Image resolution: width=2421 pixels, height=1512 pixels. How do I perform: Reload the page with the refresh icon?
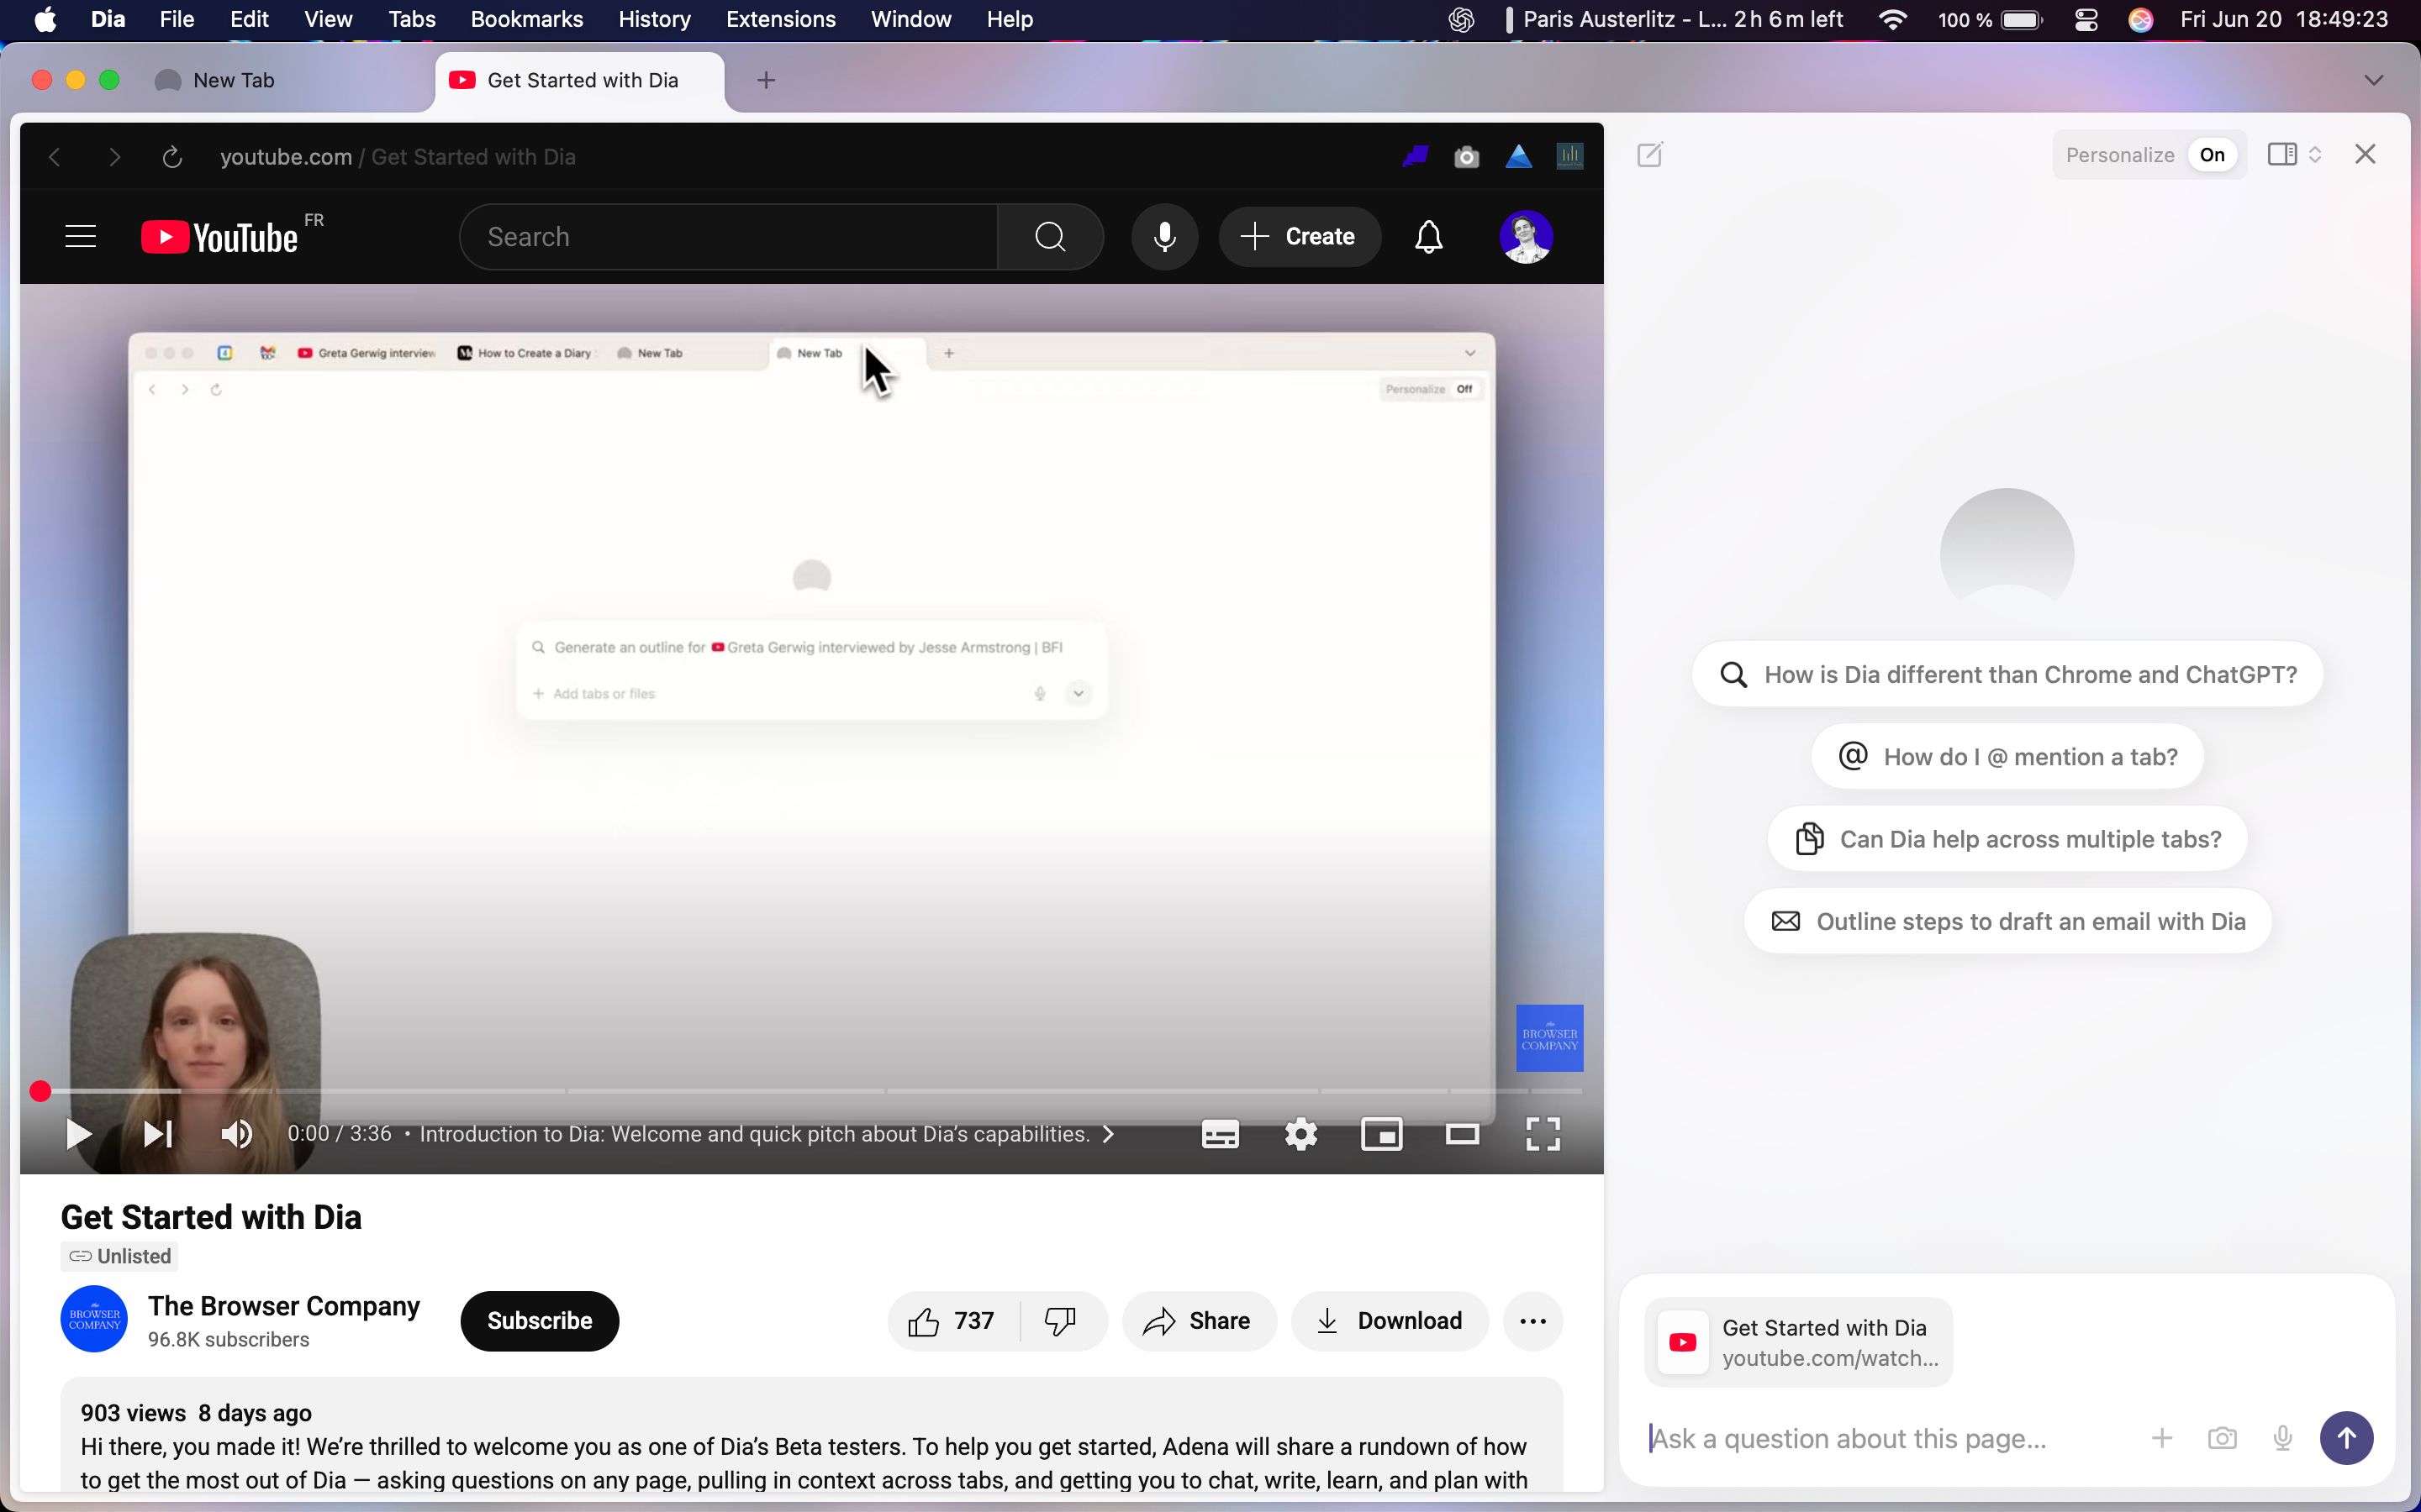(172, 157)
